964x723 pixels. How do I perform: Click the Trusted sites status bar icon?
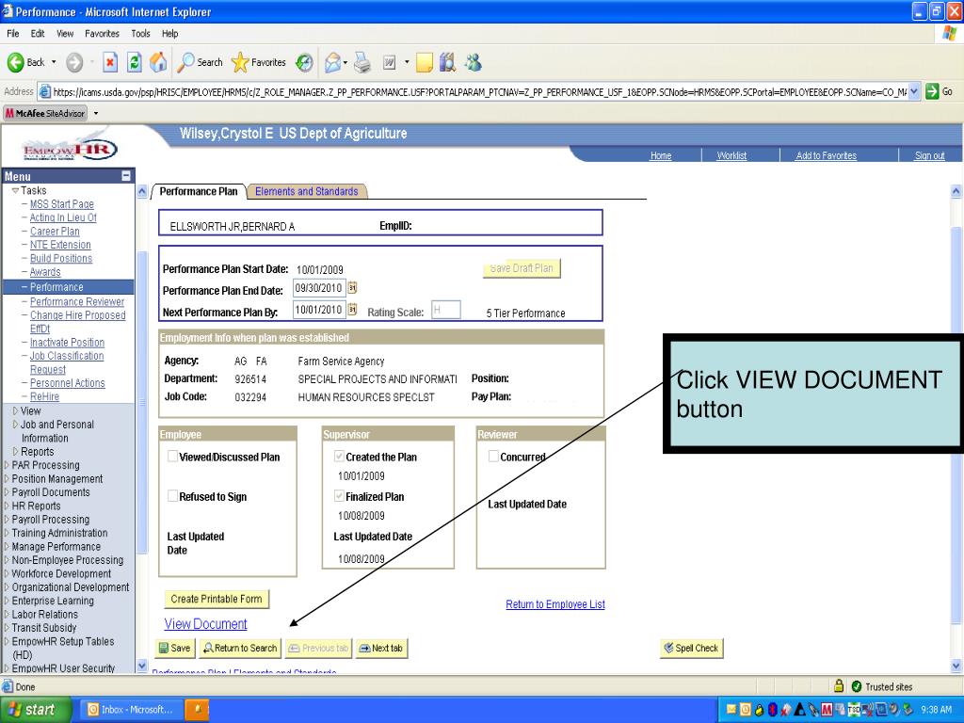pos(857,686)
